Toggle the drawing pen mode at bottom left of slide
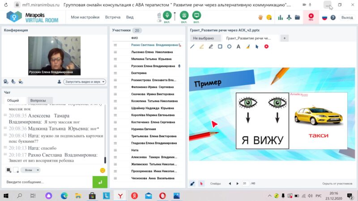This screenshot has width=358, height=201. (x=192, y=184)
